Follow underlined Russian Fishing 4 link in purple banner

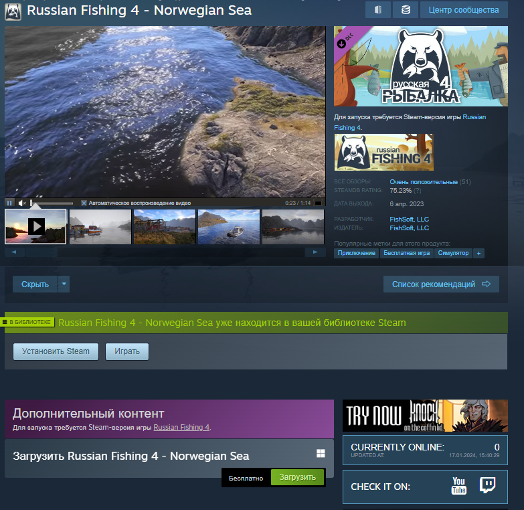coord(181,427)
